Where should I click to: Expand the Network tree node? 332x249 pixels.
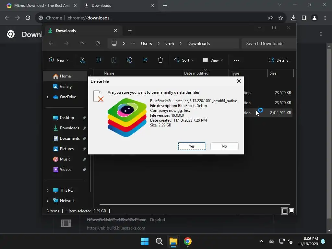point(47,201)
